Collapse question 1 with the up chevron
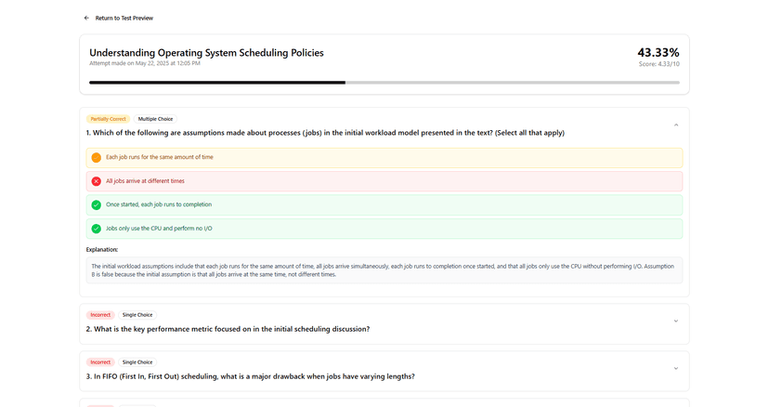The height and width of the screenshot is (407, 769). pos(676,125)
